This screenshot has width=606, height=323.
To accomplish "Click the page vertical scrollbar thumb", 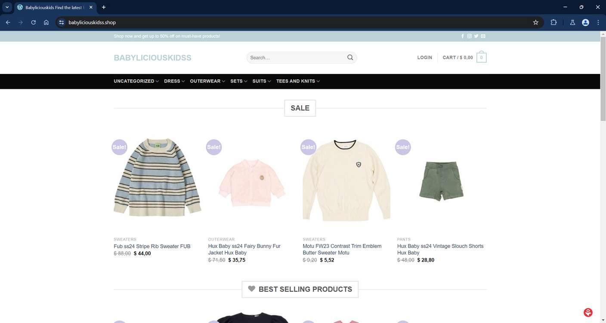I will tap(603, 79).
